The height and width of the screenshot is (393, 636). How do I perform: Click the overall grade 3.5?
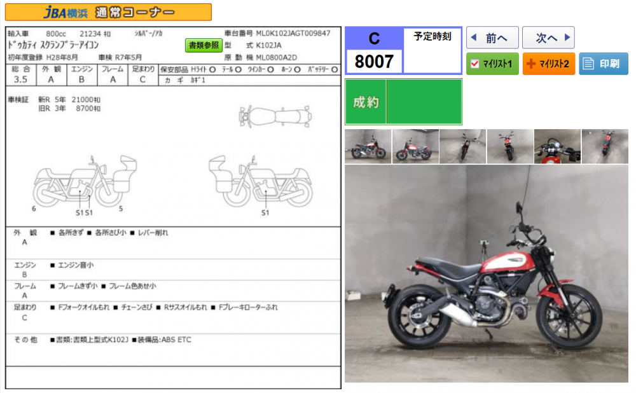click(x=21, y=79)
